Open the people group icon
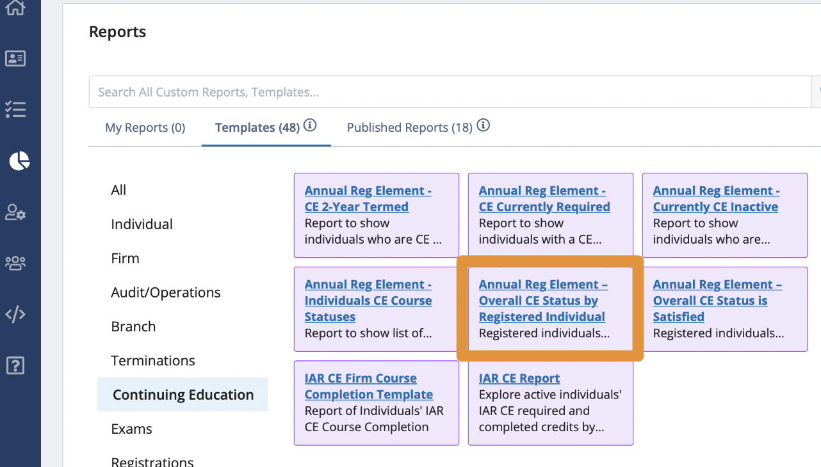This screenshot has width=821, height=467. pos(15,263)
